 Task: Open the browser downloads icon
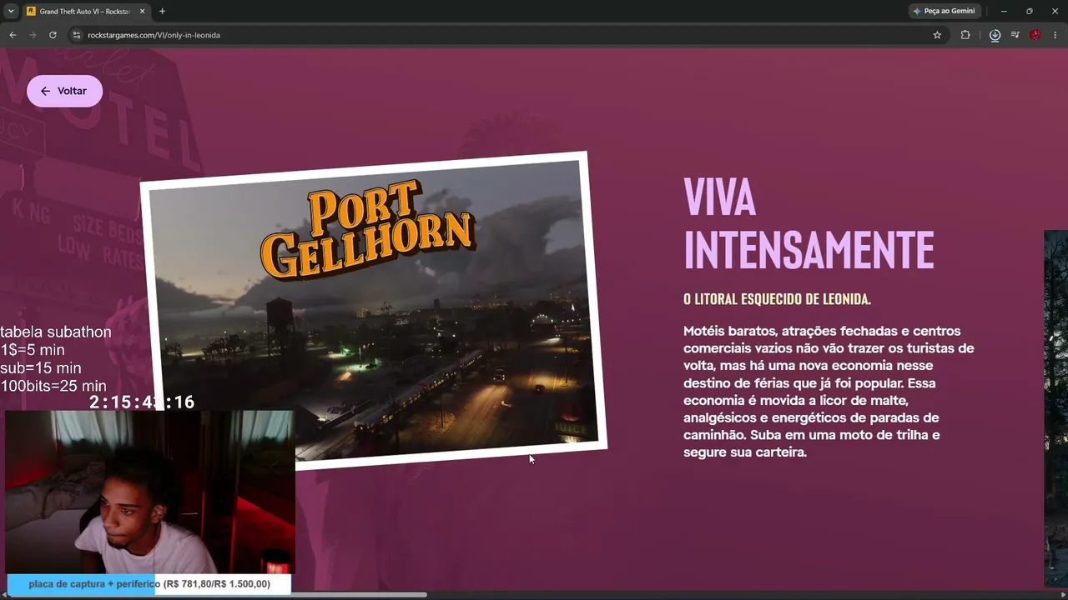click(x=995, y=35)
